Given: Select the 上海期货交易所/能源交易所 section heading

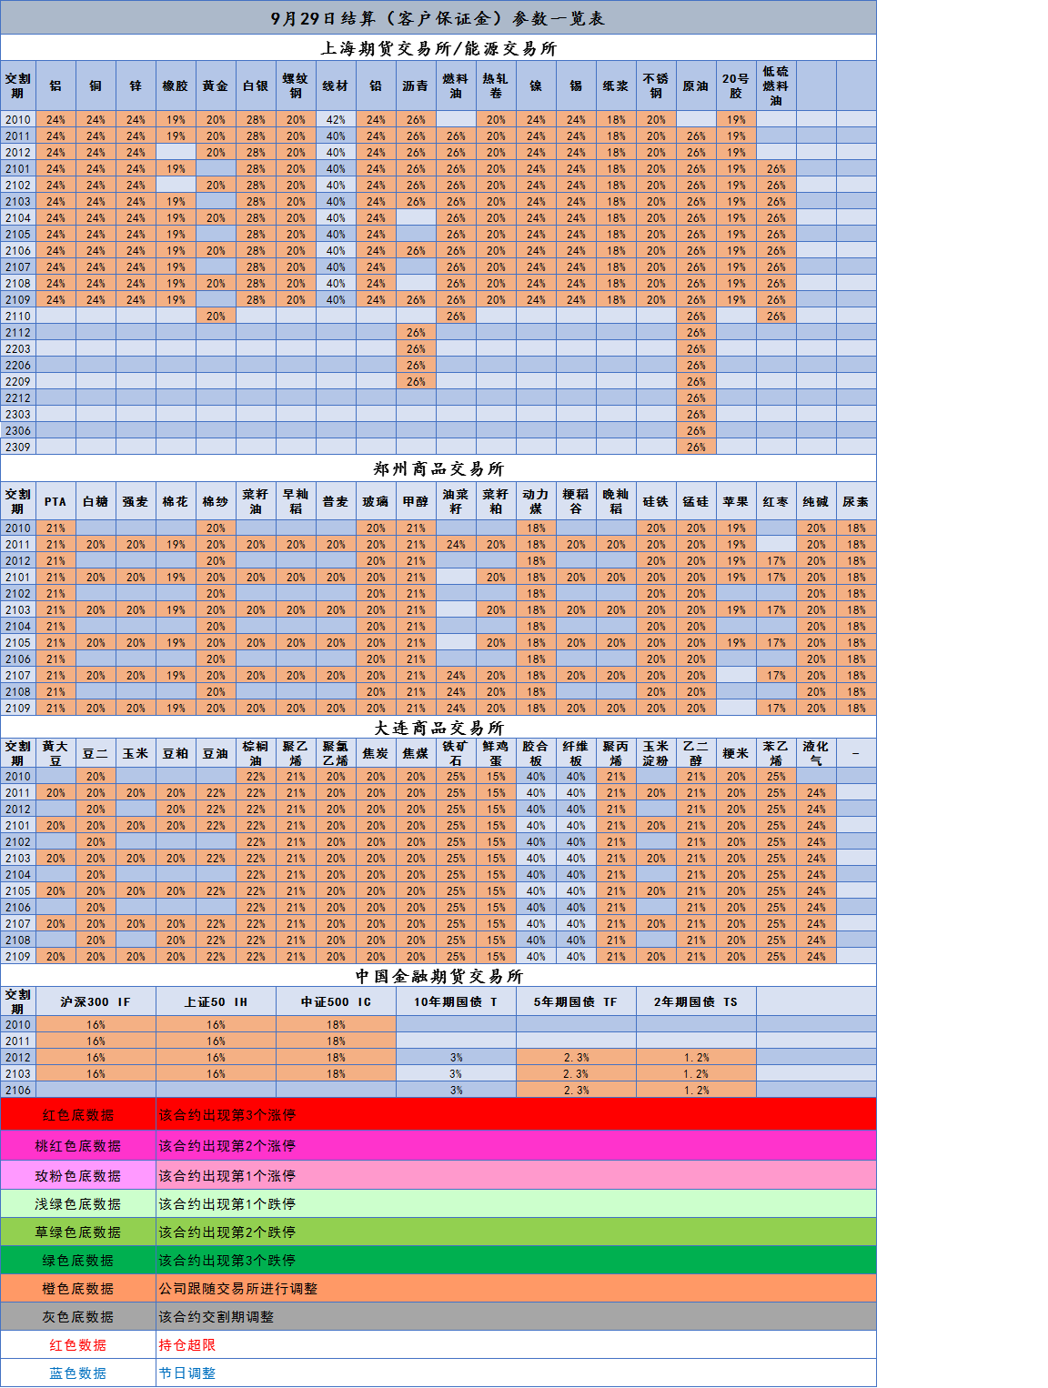Looking at the screenshot, I should pos(438,48).
